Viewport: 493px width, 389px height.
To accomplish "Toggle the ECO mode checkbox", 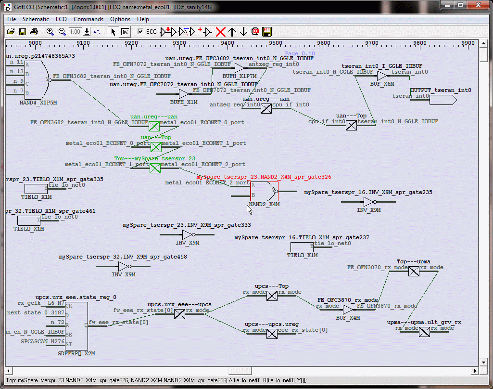I will (140, 32).
